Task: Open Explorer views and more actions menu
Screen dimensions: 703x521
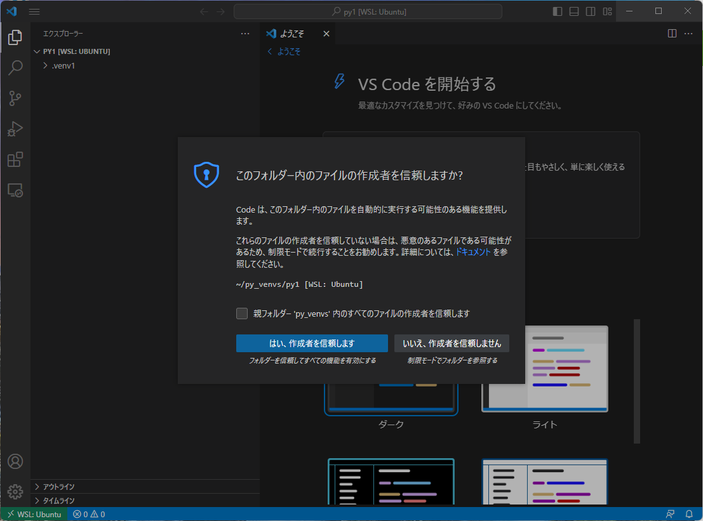Action: tap(244, 34)
